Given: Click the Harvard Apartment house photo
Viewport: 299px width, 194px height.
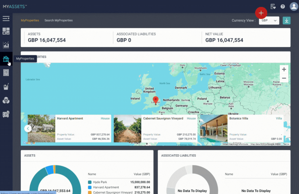Looking at the screenshot, I should (x=41, y=128).
